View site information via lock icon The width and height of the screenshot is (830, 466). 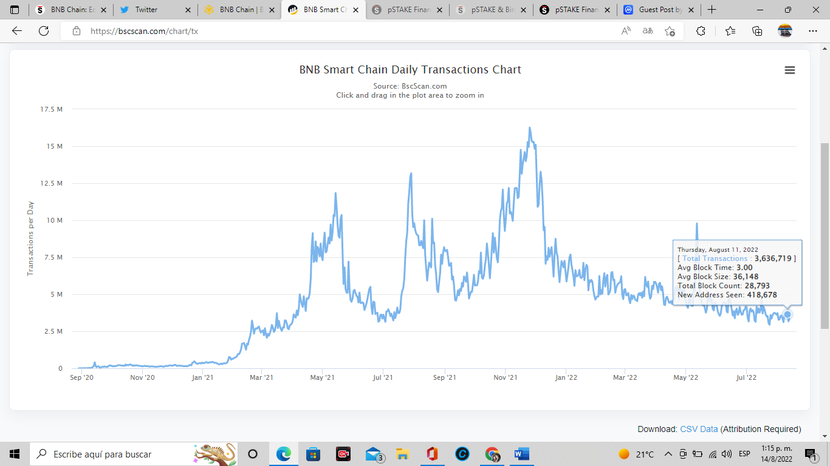click(77, 31)
